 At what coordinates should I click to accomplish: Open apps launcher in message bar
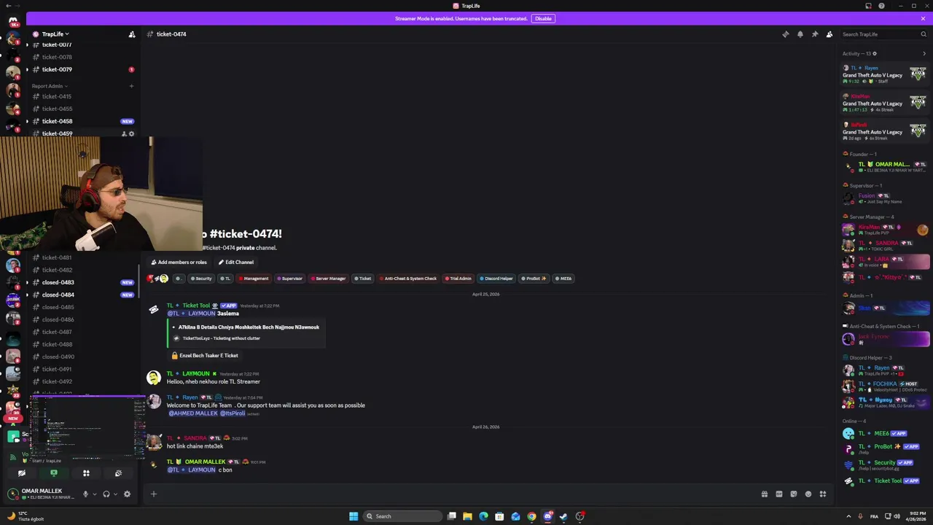tap(822, 494)
